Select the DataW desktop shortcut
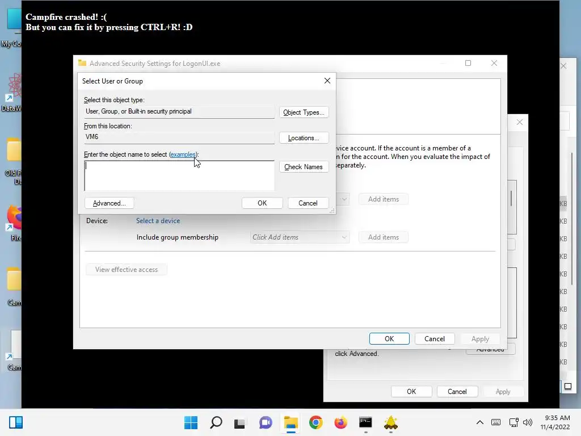The image size is (581, 436). [x=12, y=92]
